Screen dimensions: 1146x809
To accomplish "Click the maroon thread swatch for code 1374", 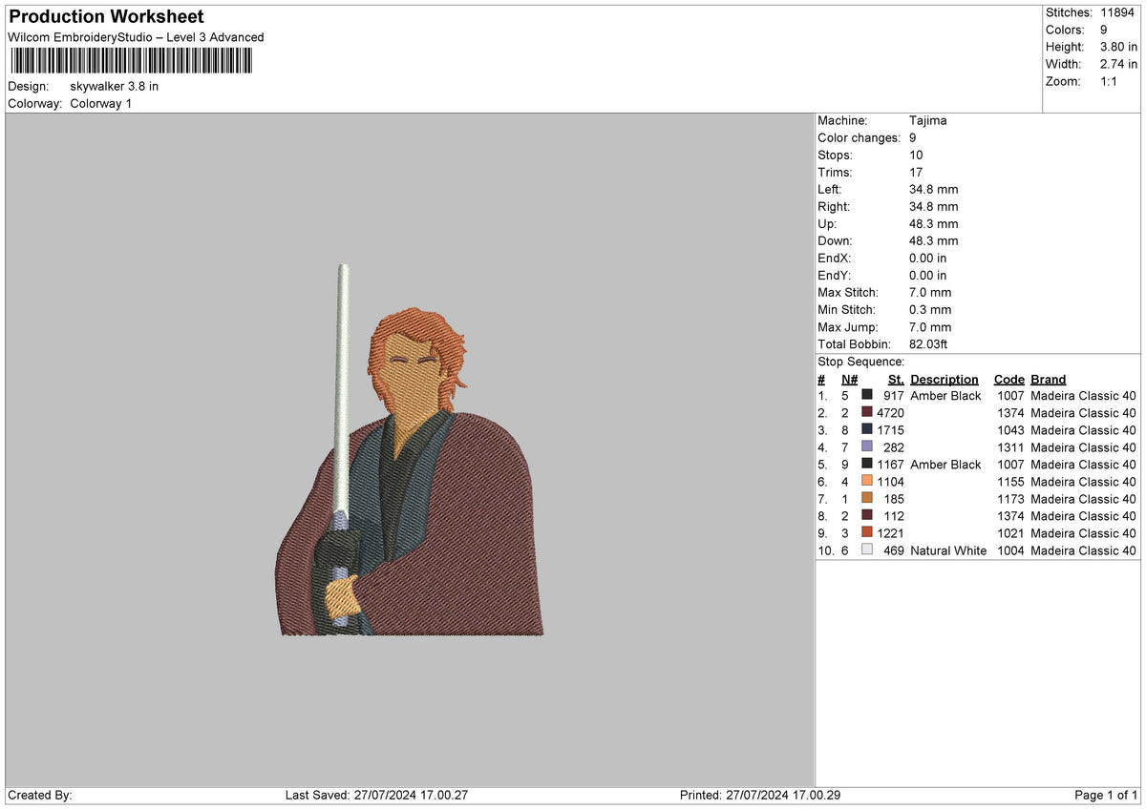I will tap(867, 413).
